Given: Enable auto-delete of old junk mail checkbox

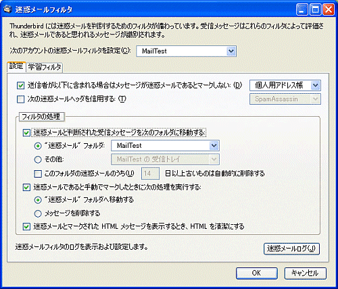Looking at the screenshot, I should click(38, 174).
